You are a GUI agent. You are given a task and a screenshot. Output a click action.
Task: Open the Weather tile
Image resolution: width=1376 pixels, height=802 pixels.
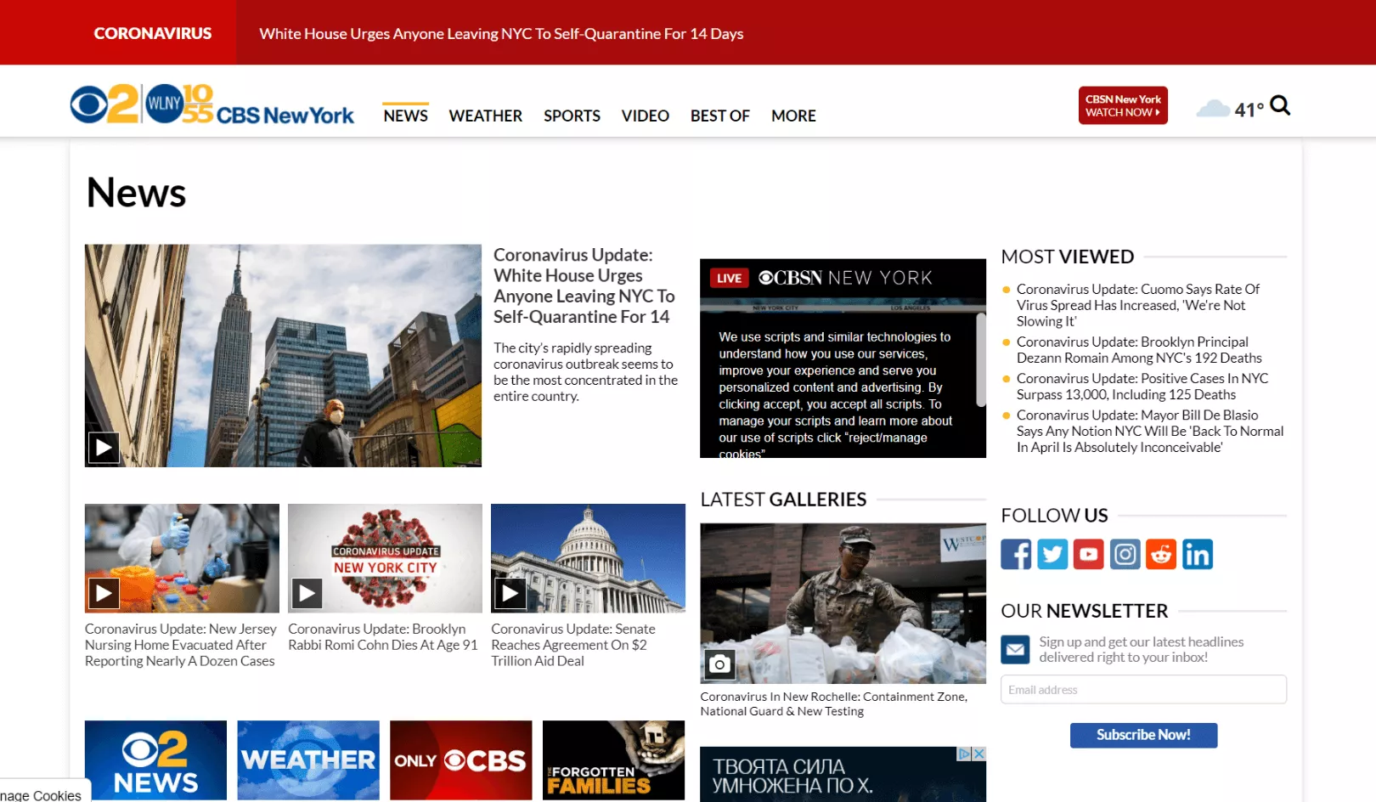(x=308, y=760)
